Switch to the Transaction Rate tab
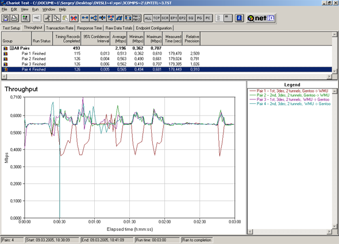339x244 pixels. tap(60, 28)
